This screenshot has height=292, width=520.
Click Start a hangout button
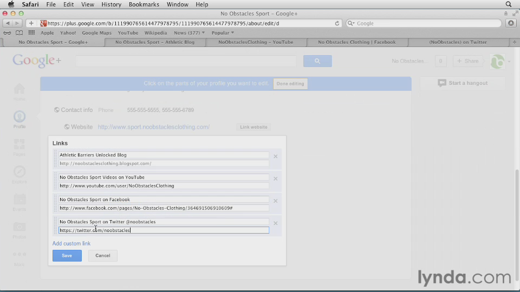coord(463,83)
